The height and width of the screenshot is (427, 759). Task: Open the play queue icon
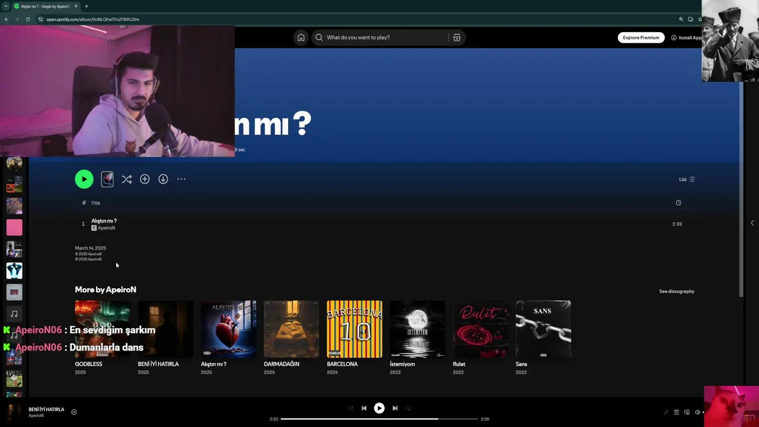tap(676, 412)
